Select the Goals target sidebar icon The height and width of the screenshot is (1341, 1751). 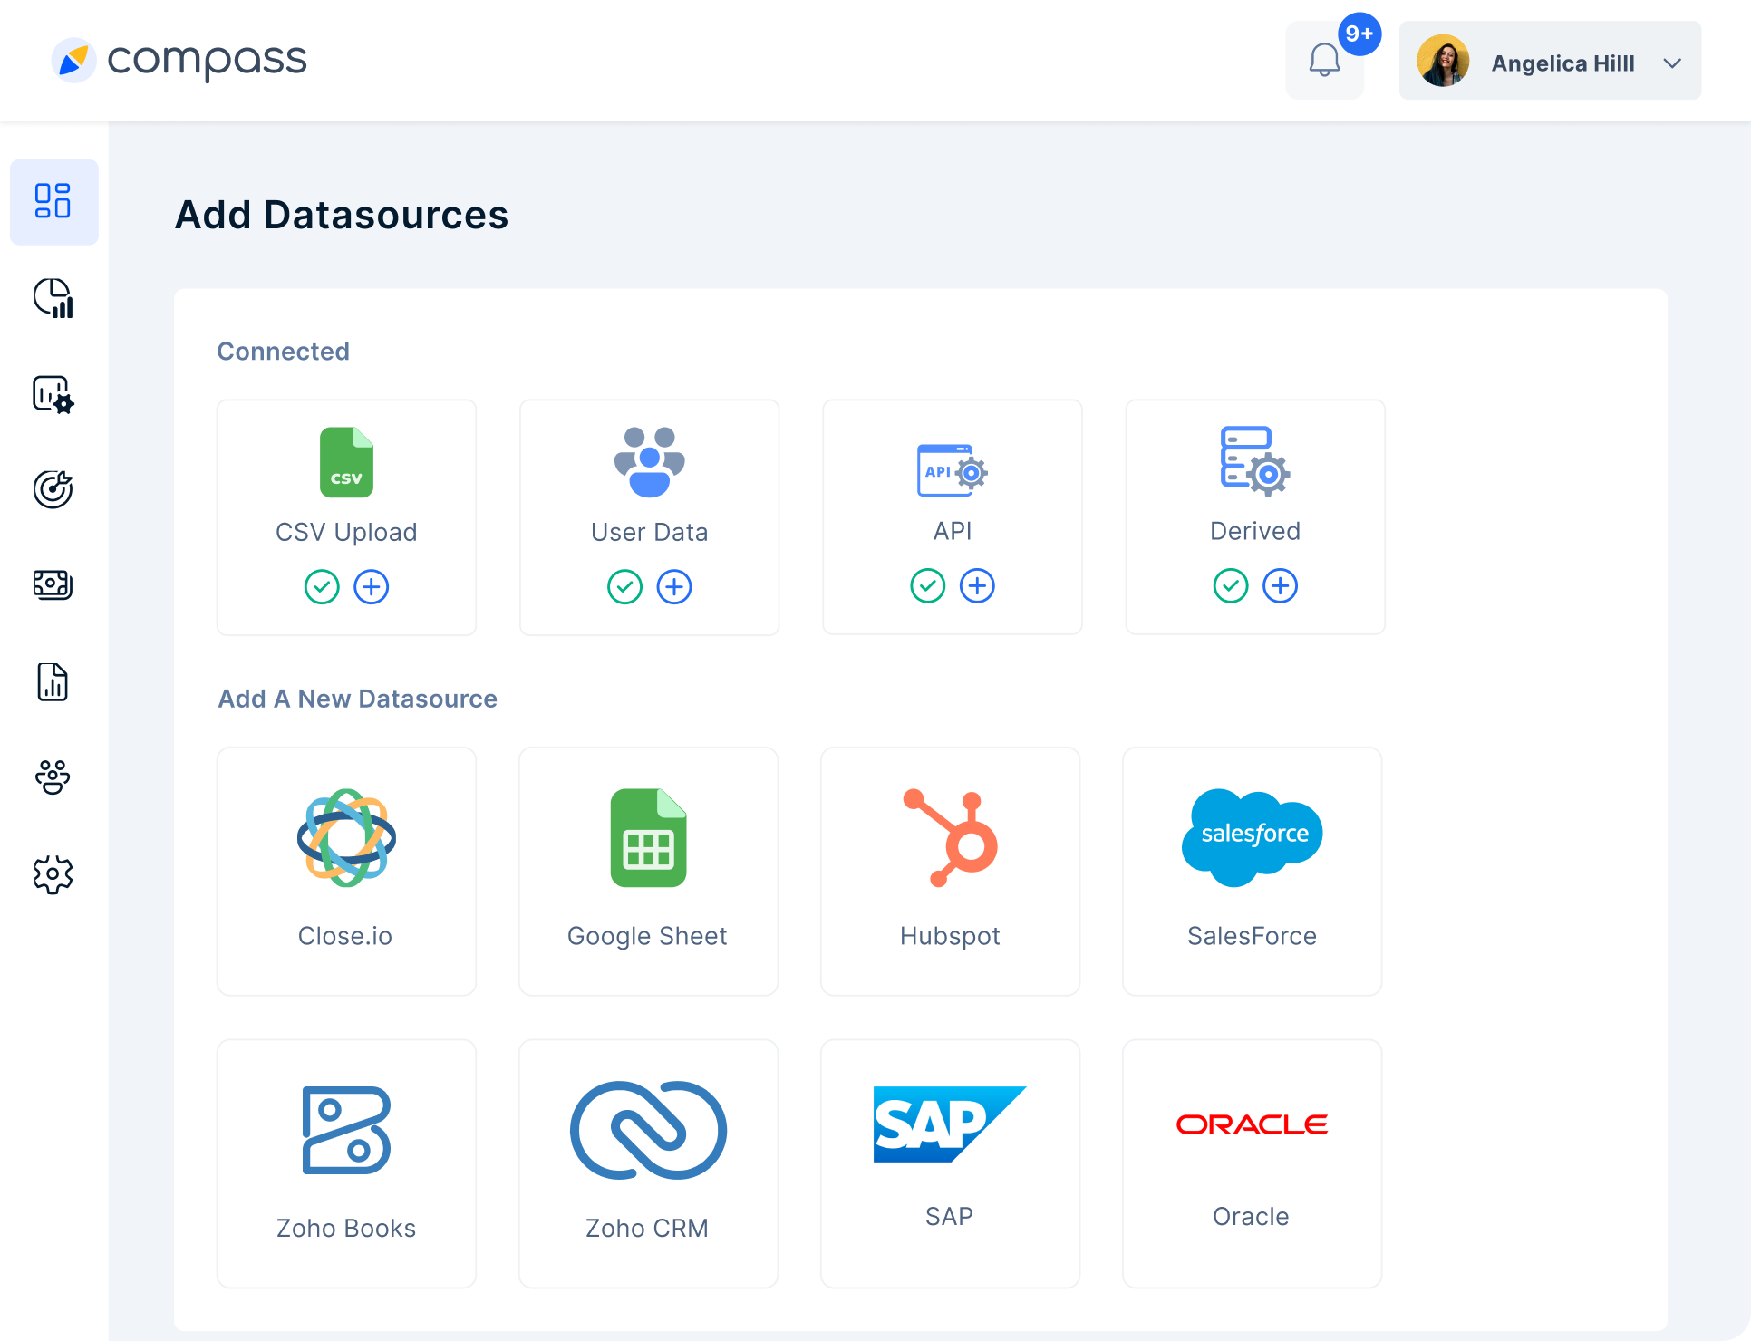[53, 489]
